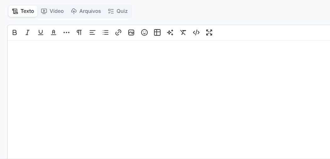Underline the selected text
330x159 pixels.
(41, 33)
